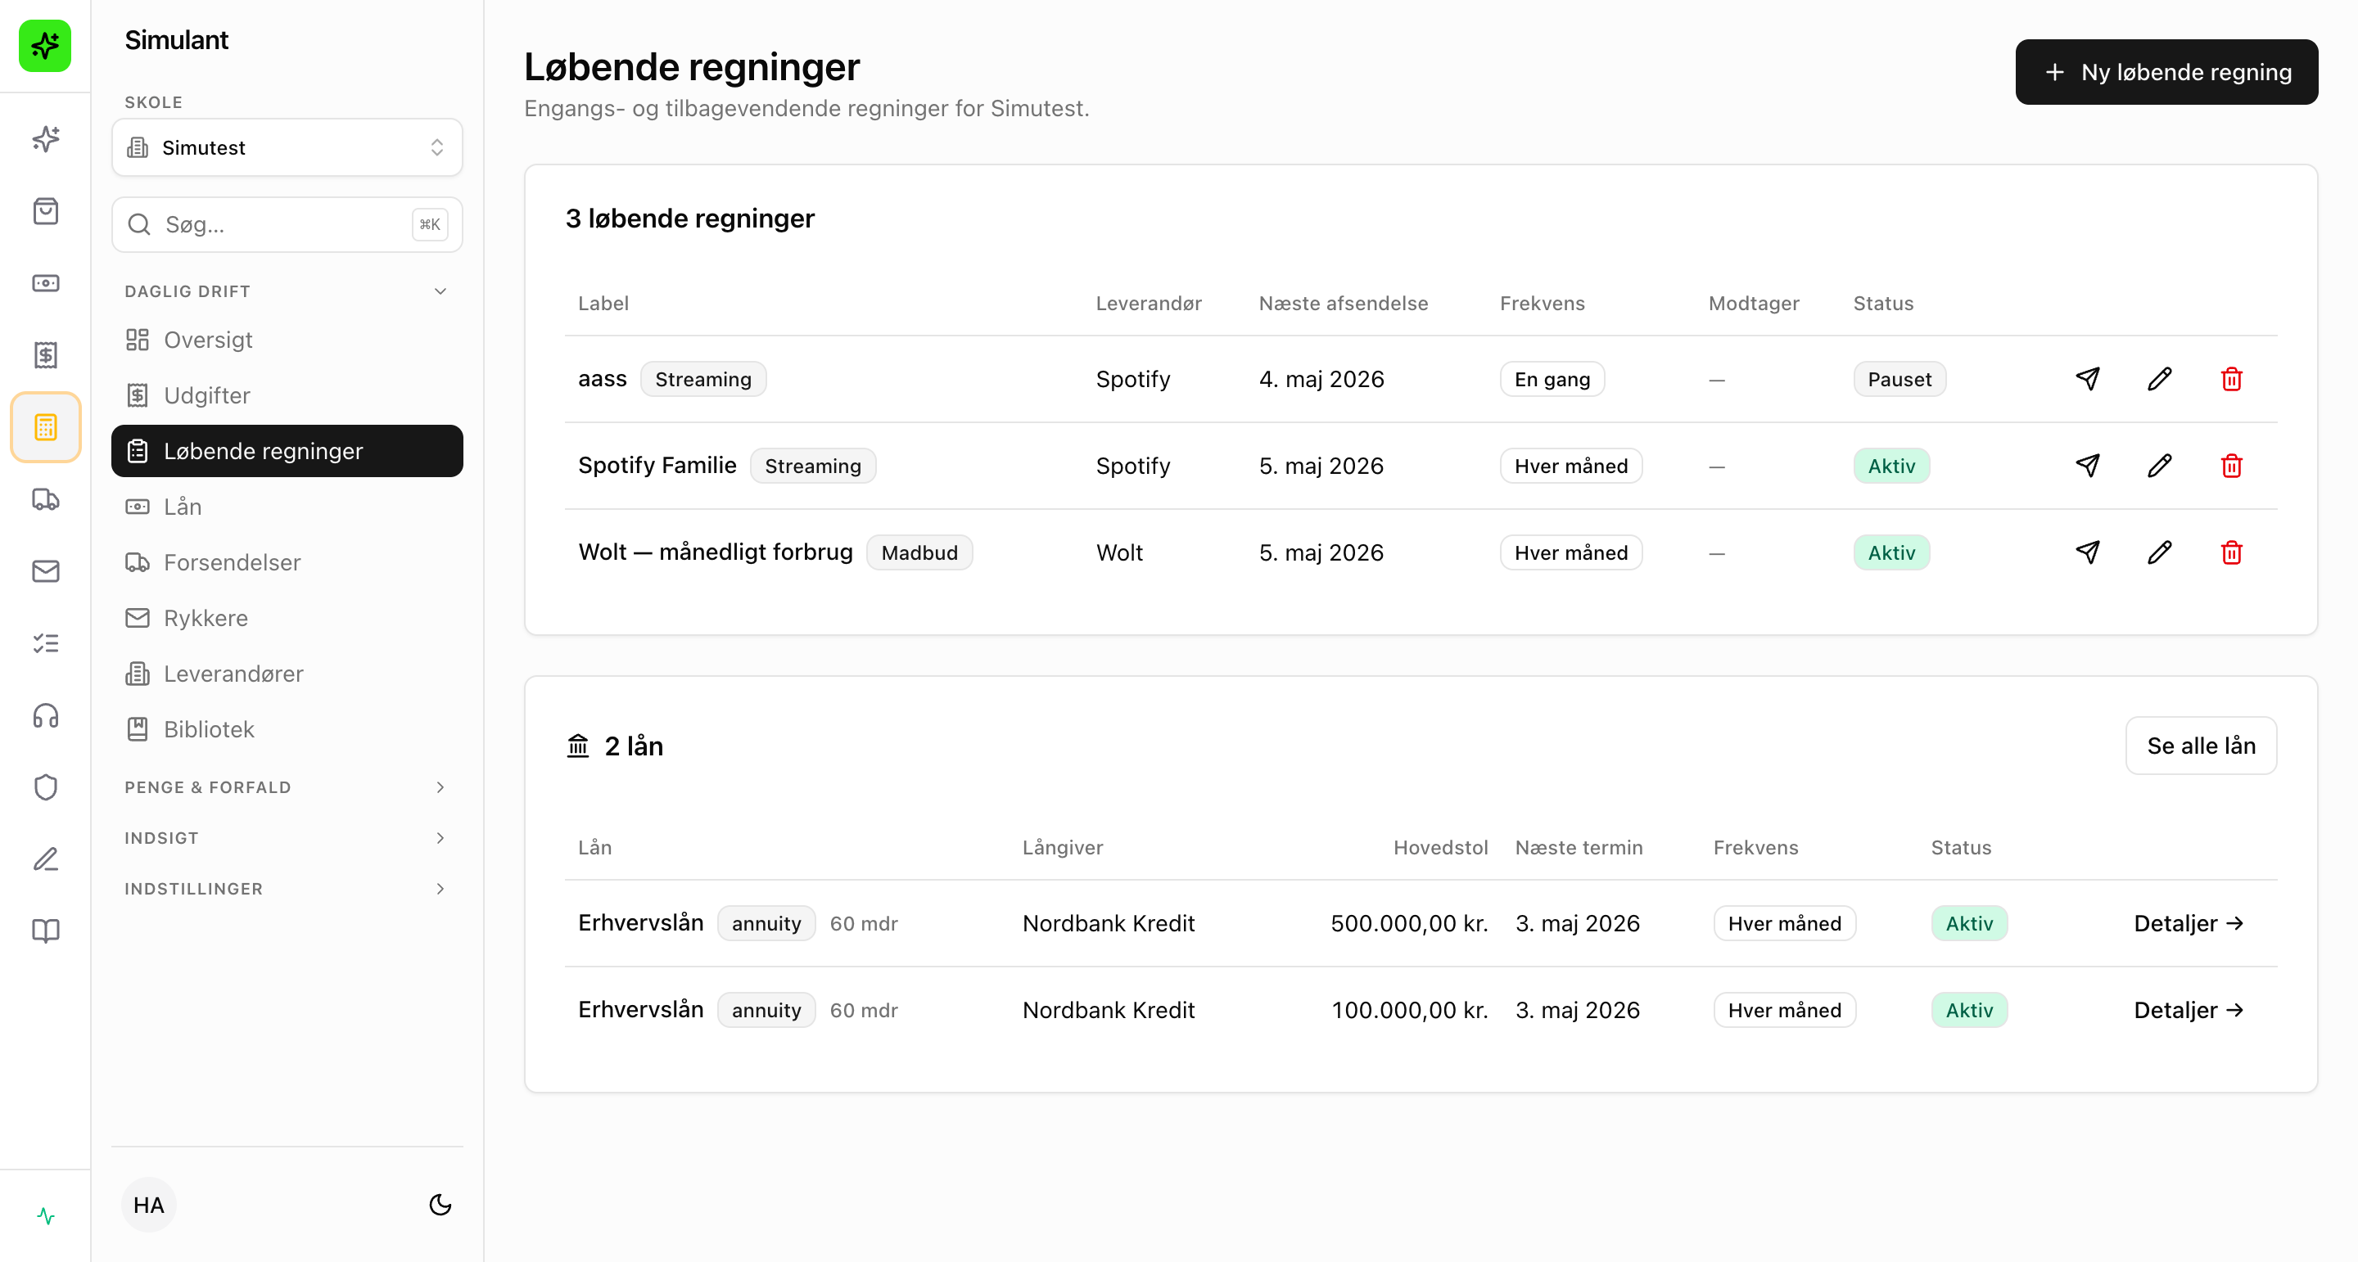The width and height of the screenshot is (2358, 1262).
Task: Click the Næste afsendelse column header
Action: point(1343,303)
